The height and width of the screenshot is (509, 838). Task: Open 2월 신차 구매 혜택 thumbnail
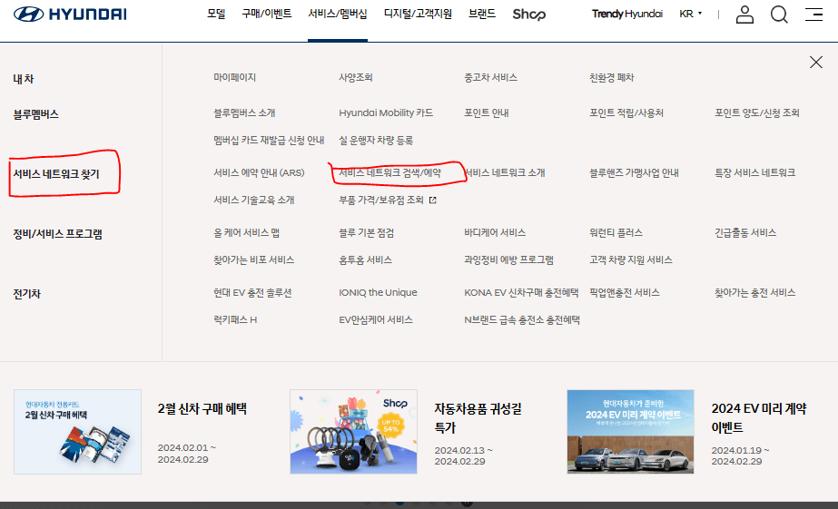pos(77,432)
